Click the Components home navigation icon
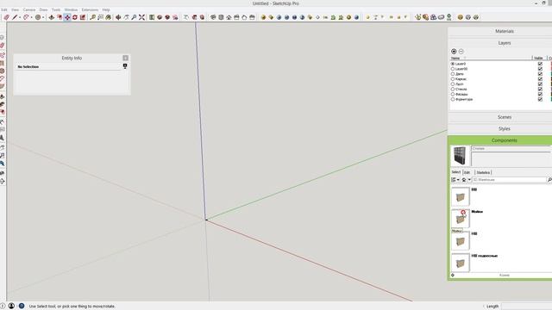The height and width of the screenshot is (310, 552). (x=464, y=180)
